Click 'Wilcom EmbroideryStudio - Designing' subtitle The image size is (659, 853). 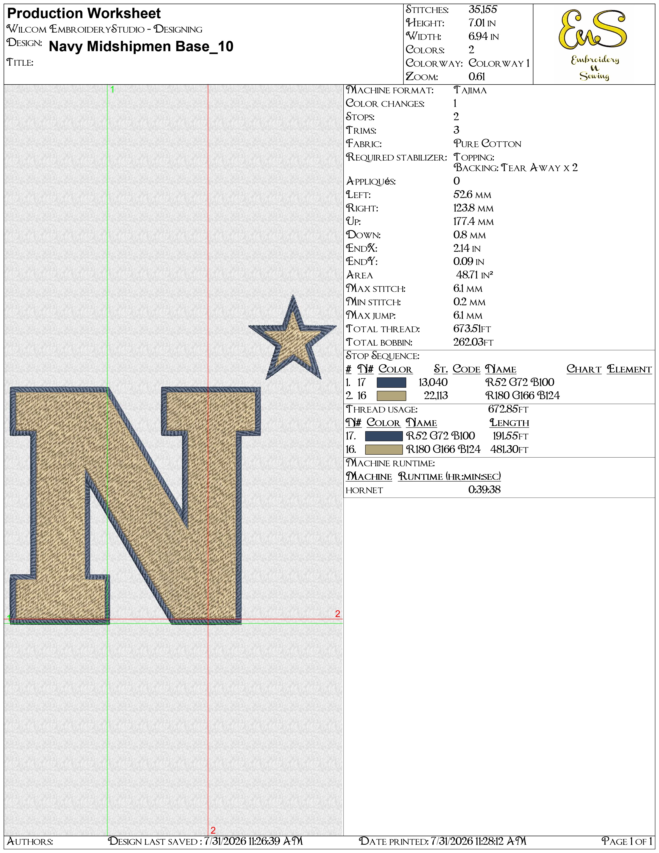105,29
